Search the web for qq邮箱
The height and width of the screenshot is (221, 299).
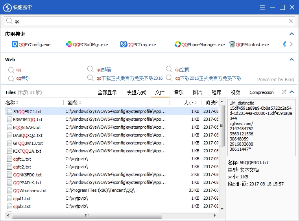click(x=103, y=70)
